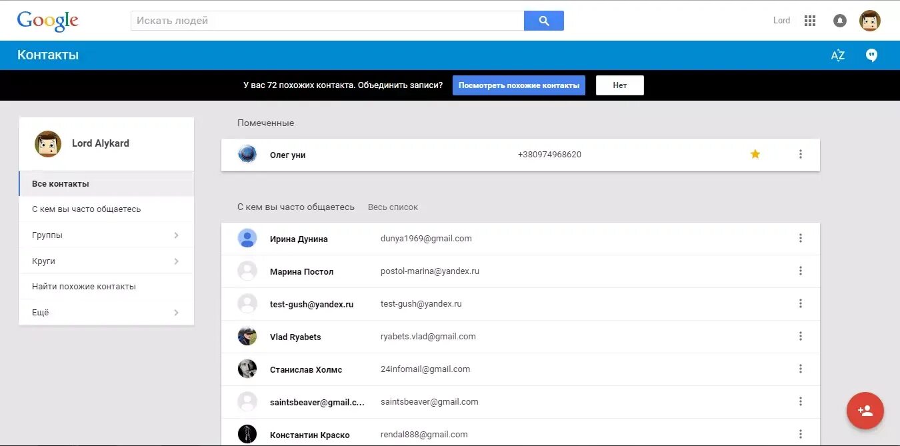900x446 pixels.
Task: Open more options for Константин Краско
Action: (x=801, y=434)
